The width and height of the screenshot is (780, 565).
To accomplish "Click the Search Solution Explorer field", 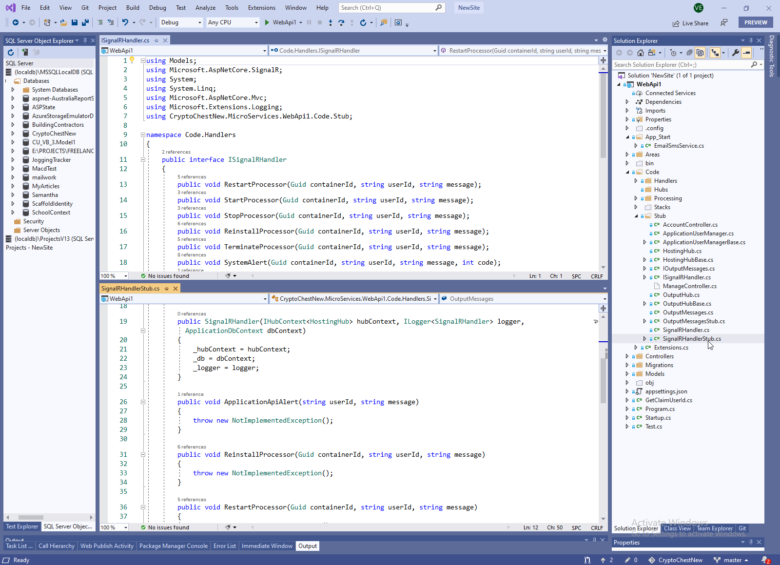I will click(687, 65).
